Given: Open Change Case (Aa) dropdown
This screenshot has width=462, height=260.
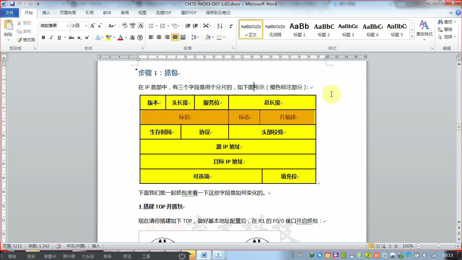Looking at the screenshot, I should tap(112, 26).
